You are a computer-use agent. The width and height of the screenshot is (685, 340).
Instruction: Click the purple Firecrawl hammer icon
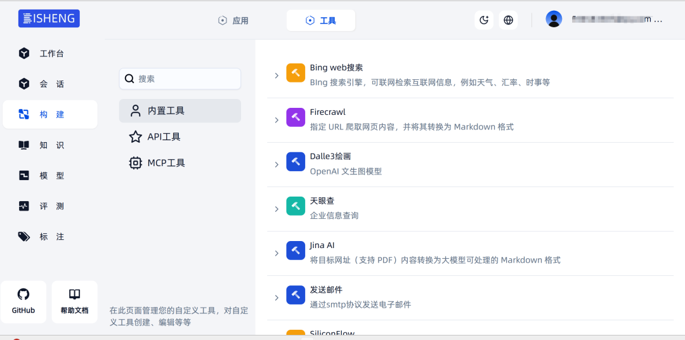(x=296, y=117)
